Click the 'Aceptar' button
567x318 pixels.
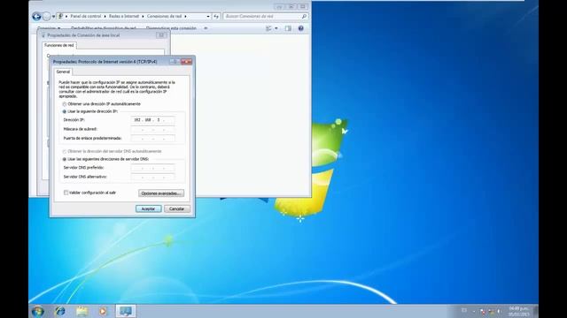click(148, 208)
